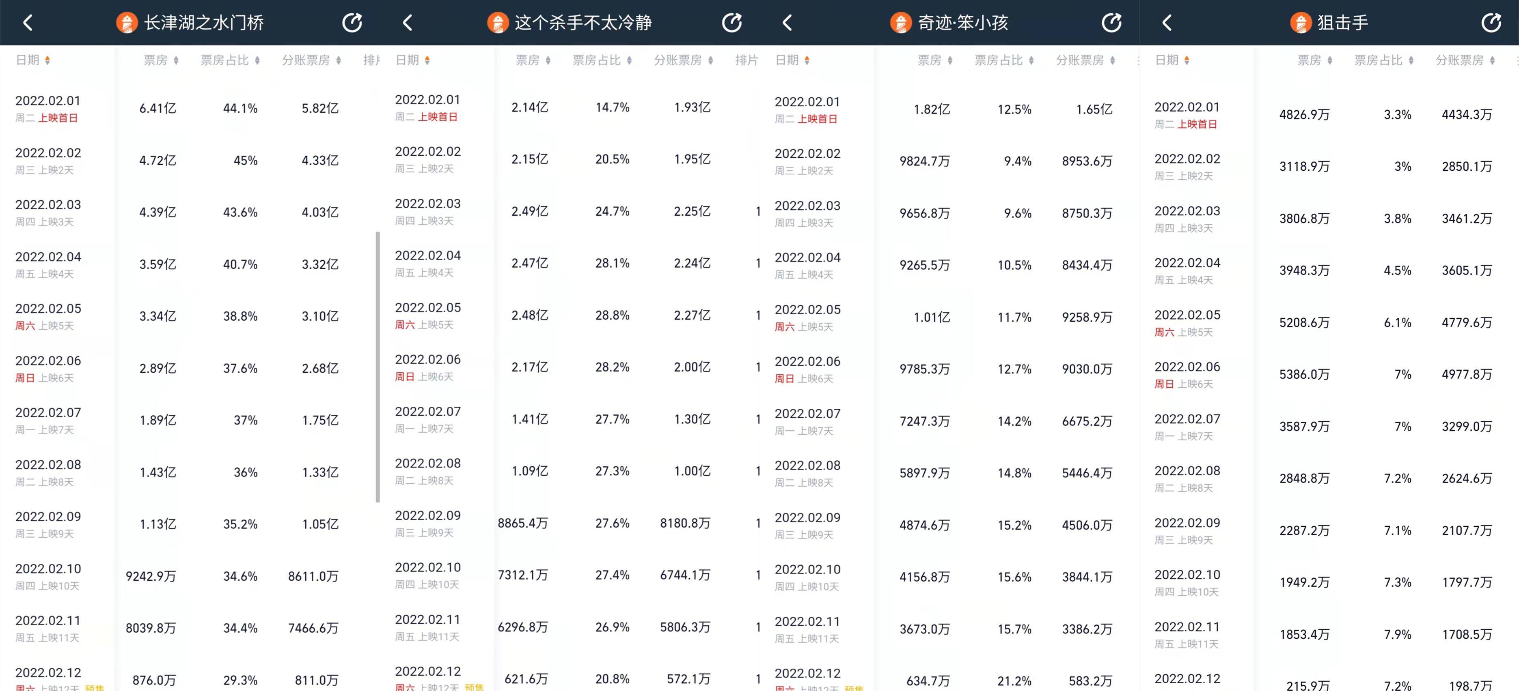
Task: Select 6675.2万 in 奇迹·笨小孩
Action: 1087,421
